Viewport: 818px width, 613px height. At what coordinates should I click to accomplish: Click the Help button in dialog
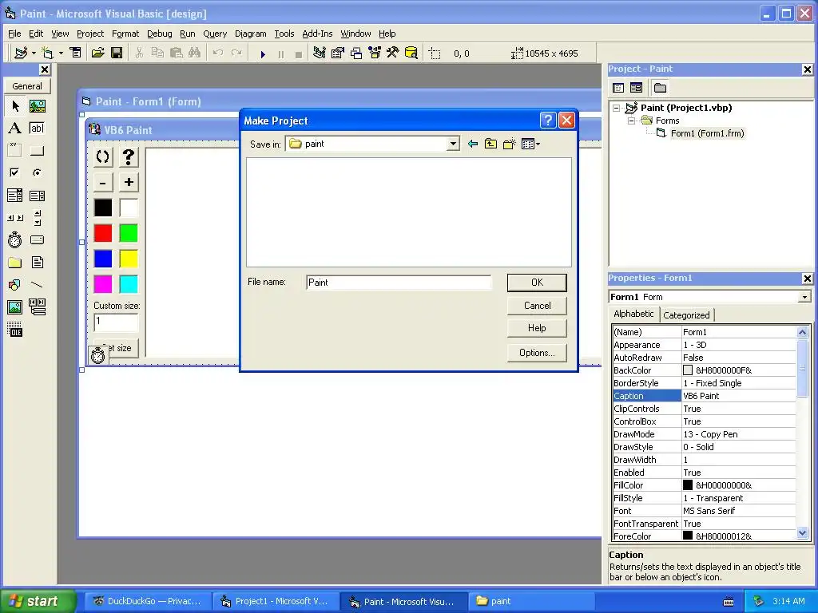coord(537,328)
